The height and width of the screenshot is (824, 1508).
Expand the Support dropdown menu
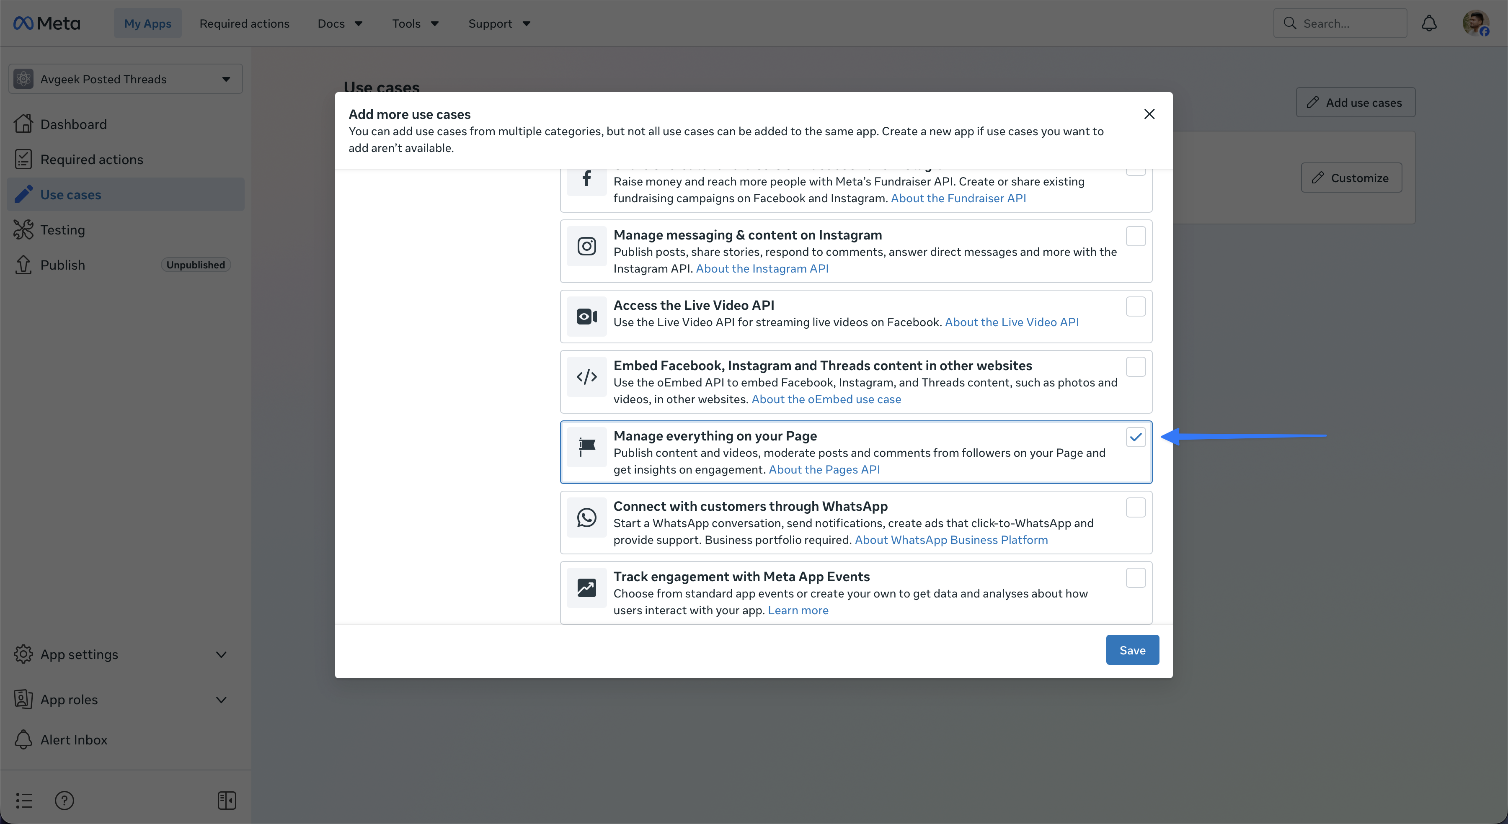499,23
